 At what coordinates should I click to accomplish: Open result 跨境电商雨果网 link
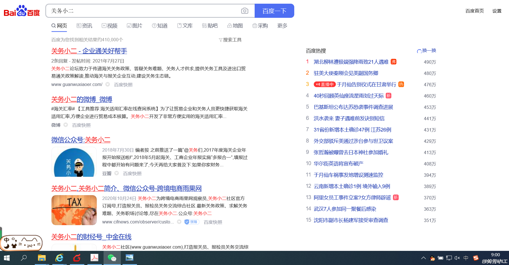(126, 188)
